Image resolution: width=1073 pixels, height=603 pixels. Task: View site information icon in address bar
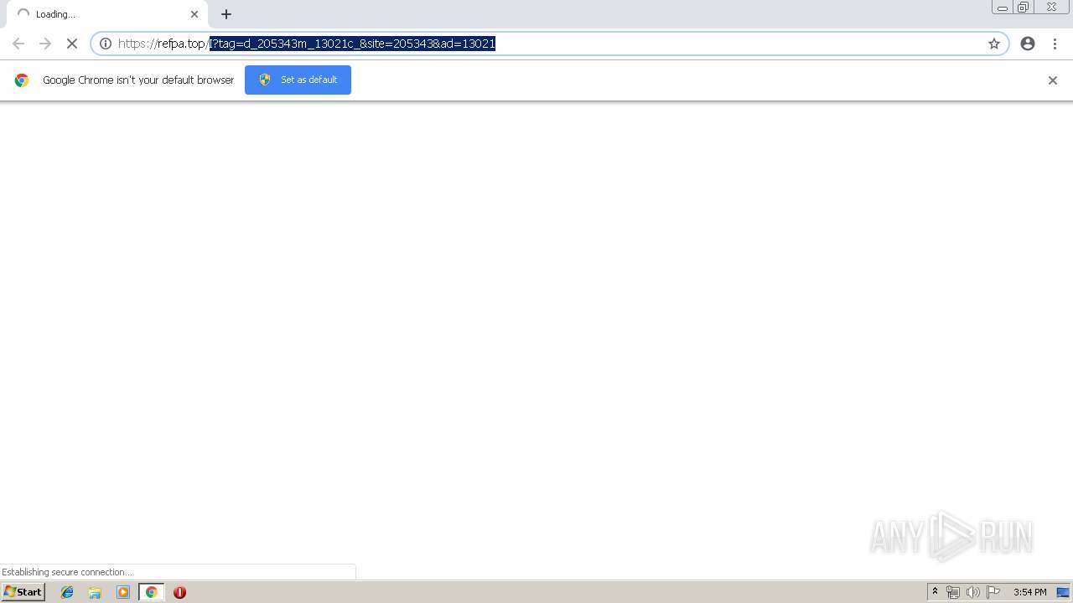tap(106, 44)
